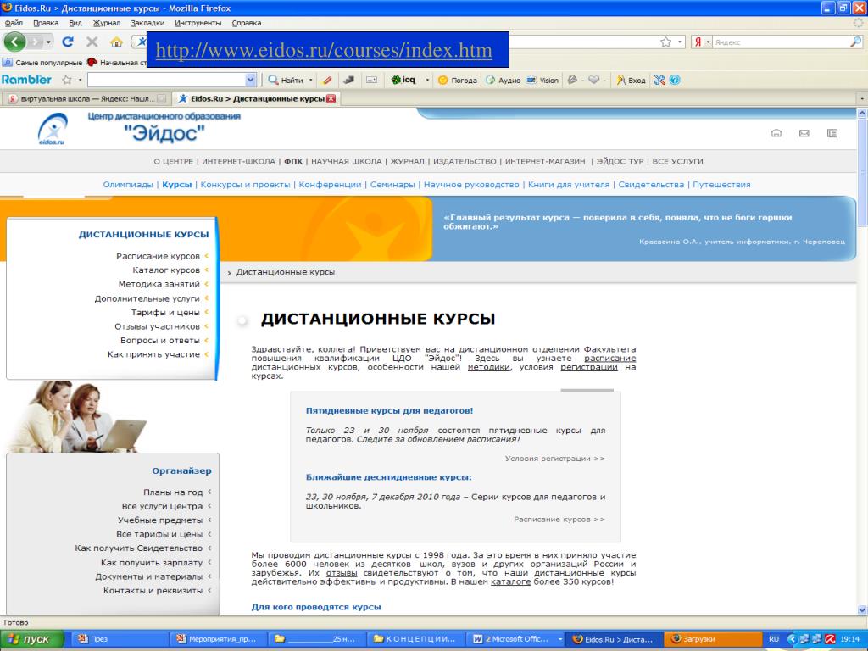Open the пуск Start button
This screenshot has height=651, width=868.
tap(31, 639)
